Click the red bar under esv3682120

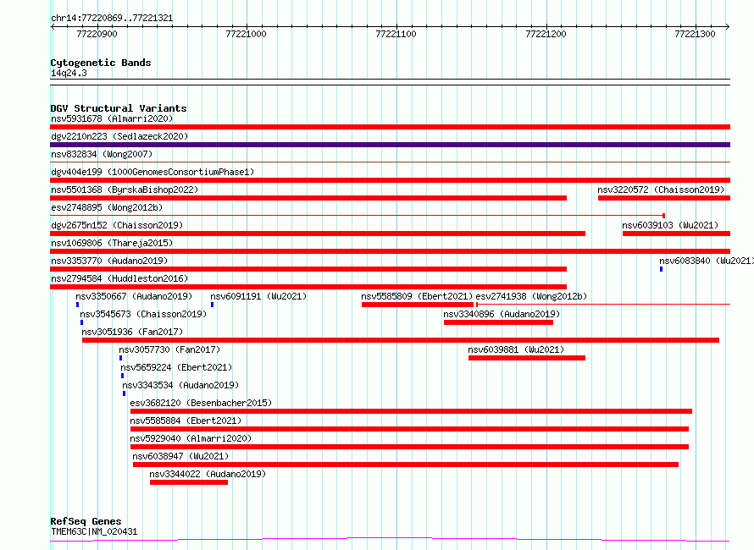pyautogui.click(x=411, y=411)
